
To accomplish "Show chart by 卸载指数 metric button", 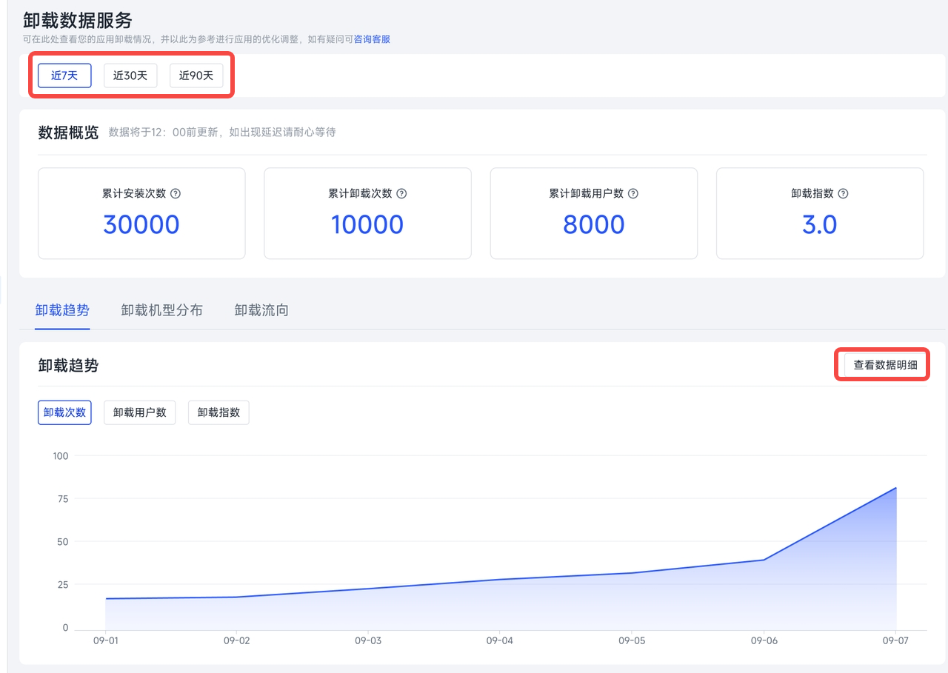I will 218,412.
